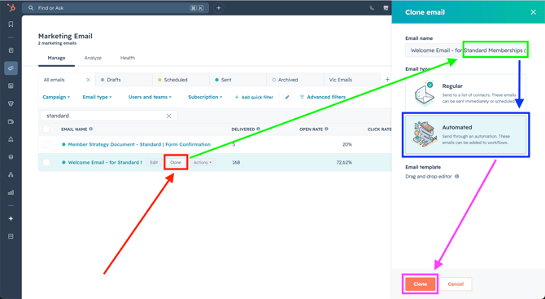Click the sparkle AI icon in sidebar
The height and width of the screenshot is (299, 545).
click(11, 218)
